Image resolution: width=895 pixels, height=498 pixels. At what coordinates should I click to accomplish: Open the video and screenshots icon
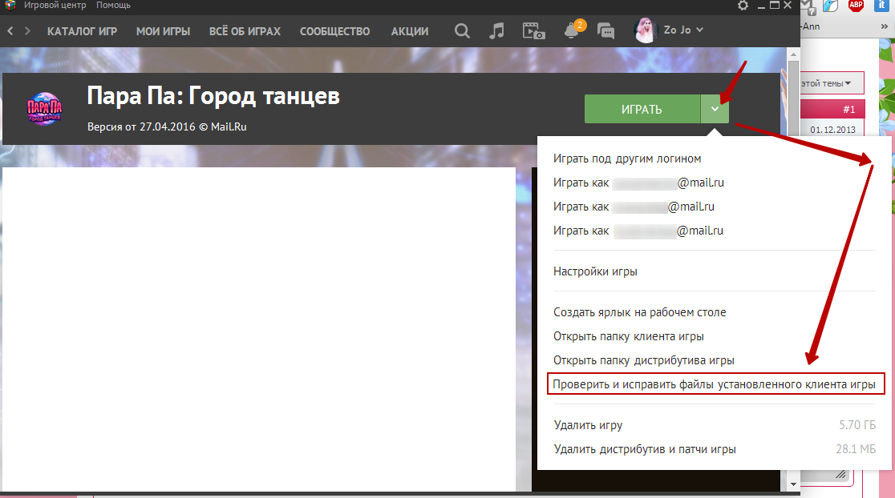533,31
